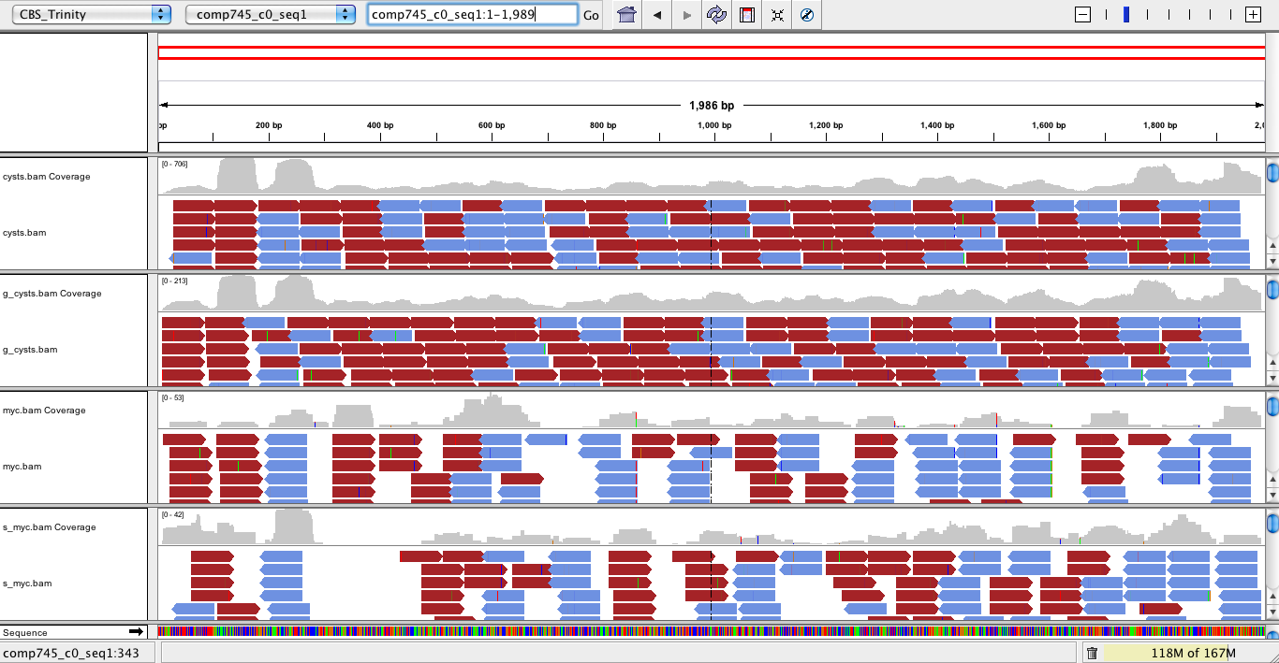1279x663 pixels.
Task: Toggle the popup behavior icon
Action: click(x=807, y=15)
